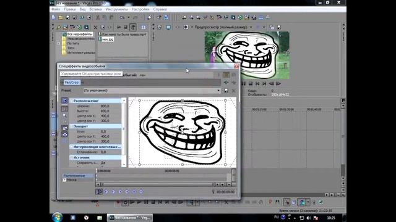Toggle size about center in Pan/Crop

coord(64,134)
